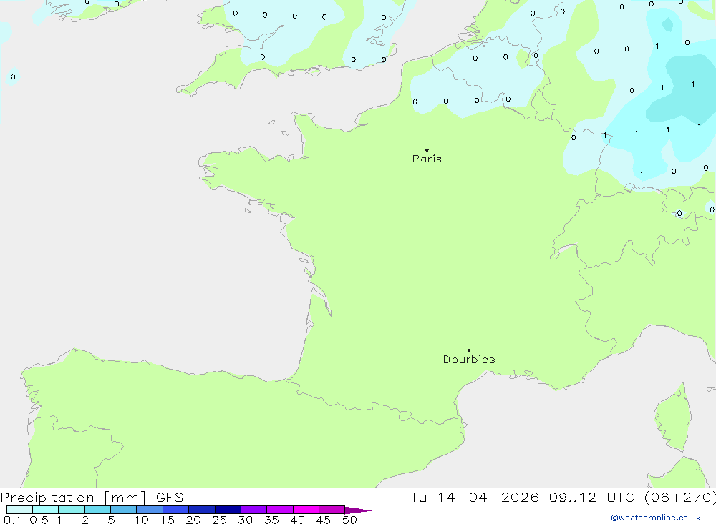Screen dimensions: 716x524
Task: Click the legend scale value '40'
Action: [298, 520]
